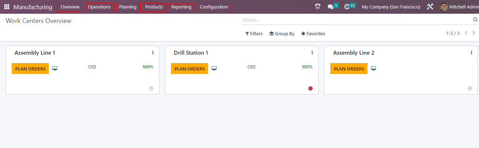This screenshot has width=479, height=148.
Task: Open the Reporting menu
Action: pos(181,7)
